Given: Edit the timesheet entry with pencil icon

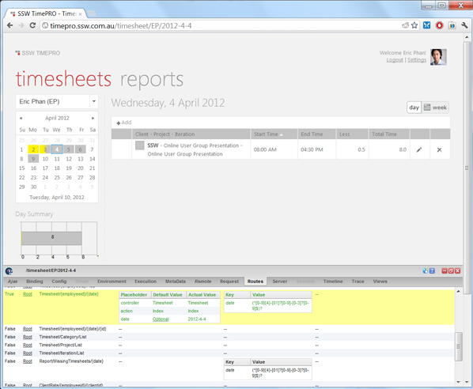Looking at the screenshot, I should point(419,149).
